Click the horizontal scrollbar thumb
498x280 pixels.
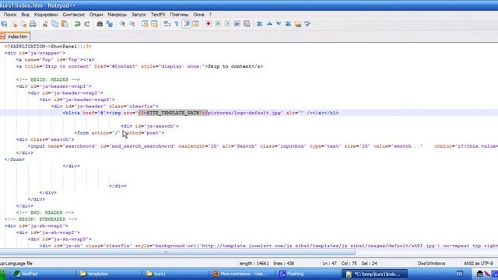click(x=177, y=252)
